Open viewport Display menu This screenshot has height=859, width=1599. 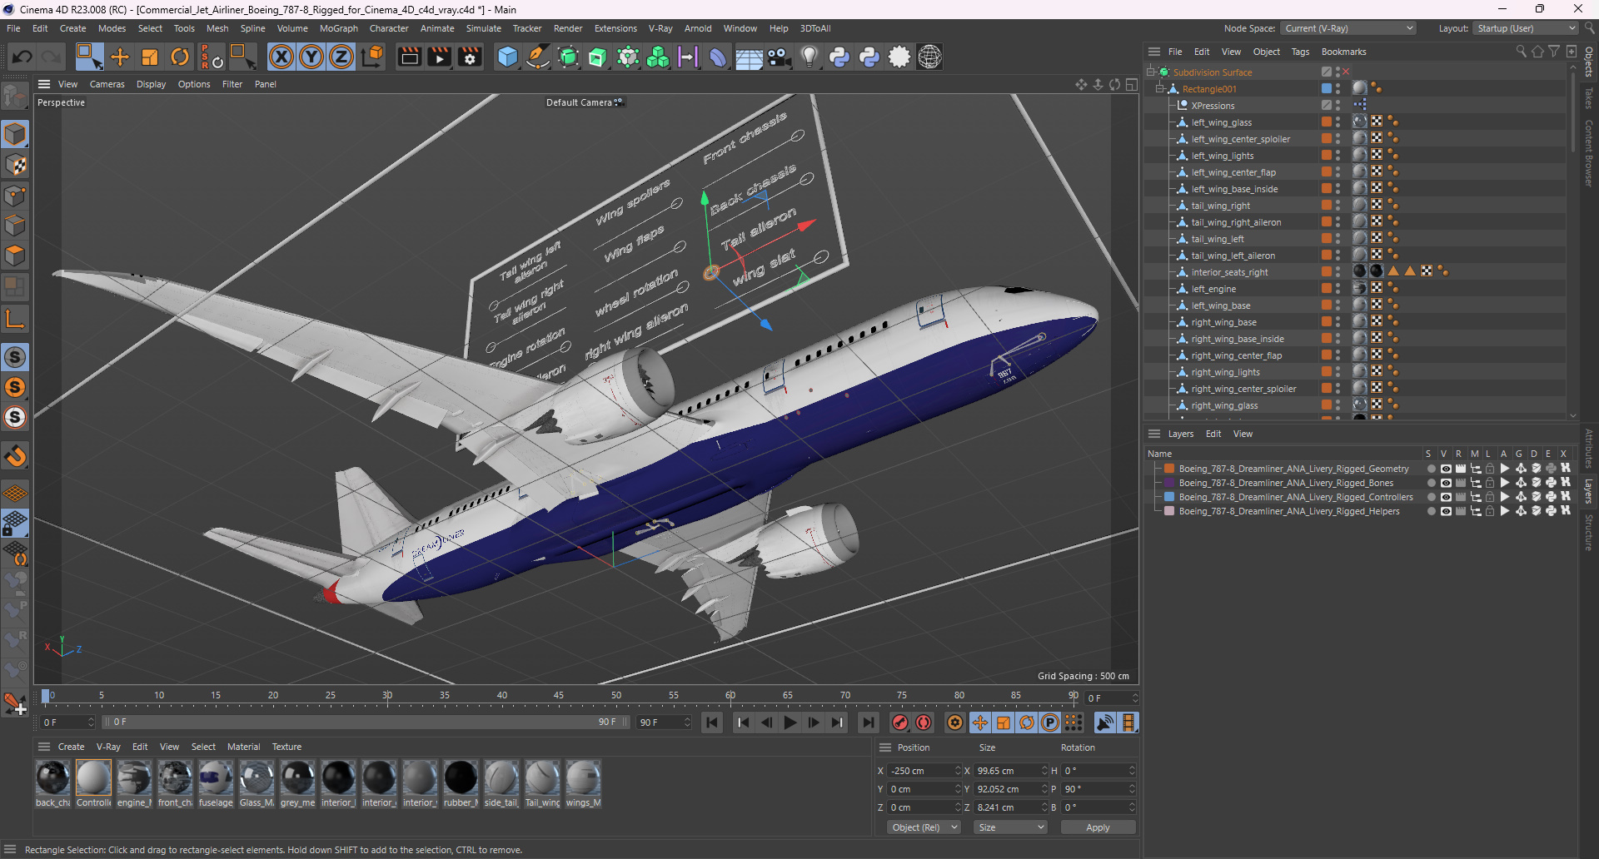[x=151, y=84]
